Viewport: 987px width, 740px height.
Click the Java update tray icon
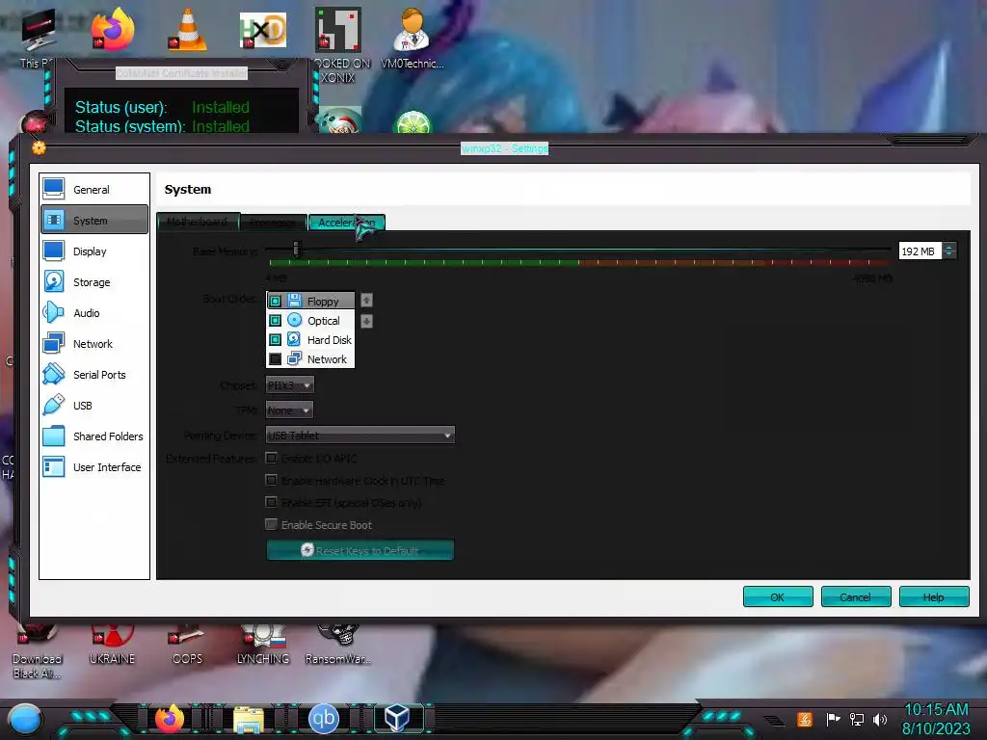point(805,719)
